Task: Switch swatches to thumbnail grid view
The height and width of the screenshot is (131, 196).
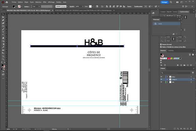Action: [x=193, y=55]
